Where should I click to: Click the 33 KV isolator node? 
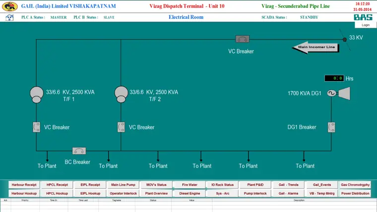(x=345, y=40)
